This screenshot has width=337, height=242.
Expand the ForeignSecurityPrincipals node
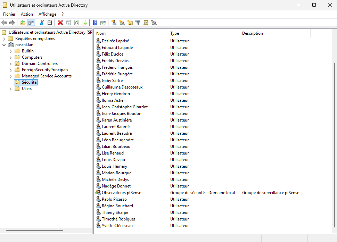tap(10, 70)
